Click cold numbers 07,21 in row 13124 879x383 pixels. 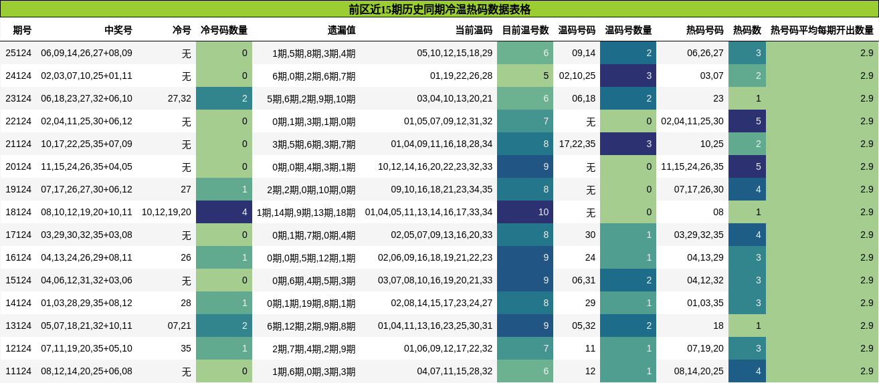pyautogui.click(x=179, y=326)
